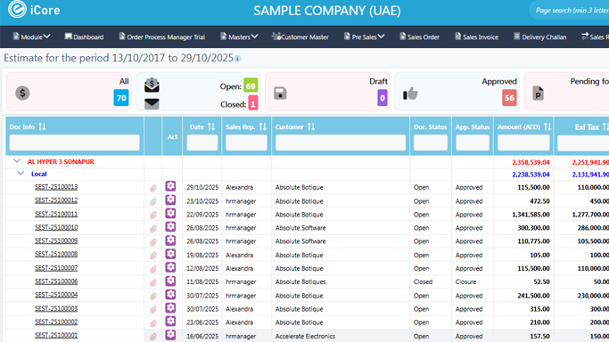Sort by the Date column arrows
This screenshot has height=342, width=609.
coord(211,126)
